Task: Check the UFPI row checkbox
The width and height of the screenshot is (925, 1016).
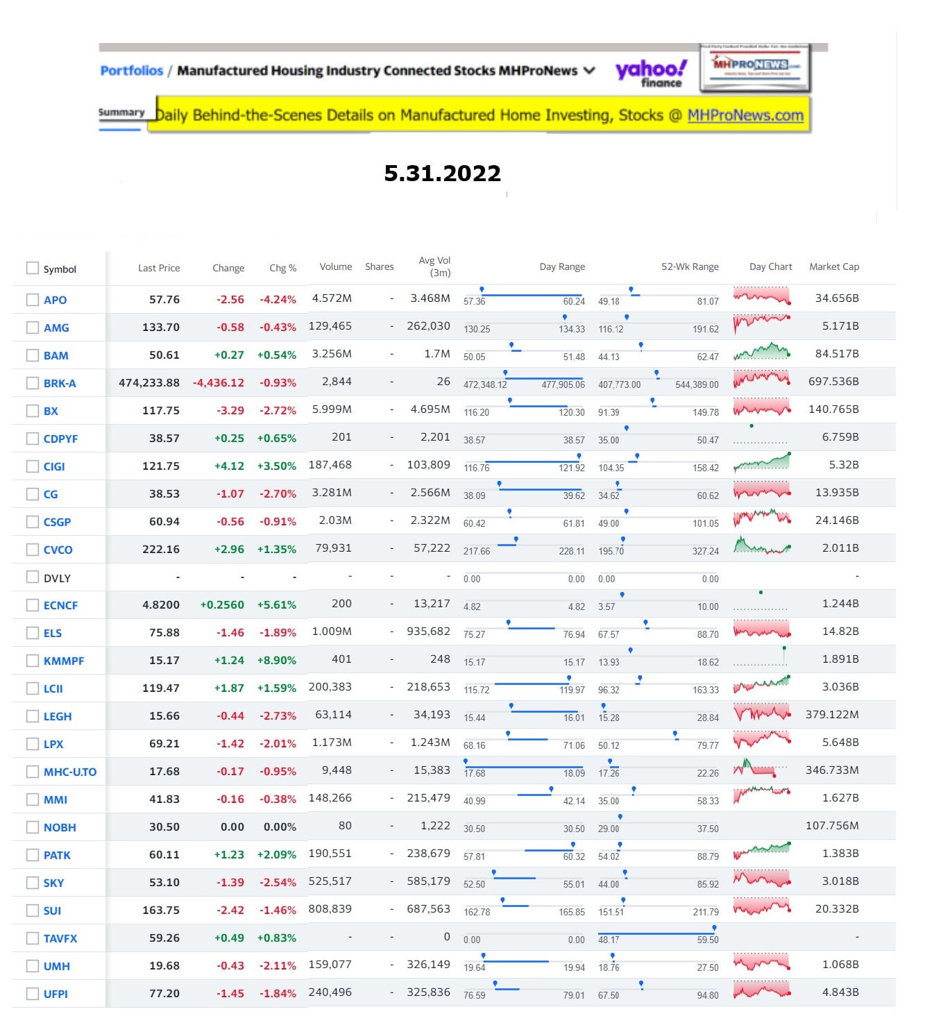Action: point(32,994)
